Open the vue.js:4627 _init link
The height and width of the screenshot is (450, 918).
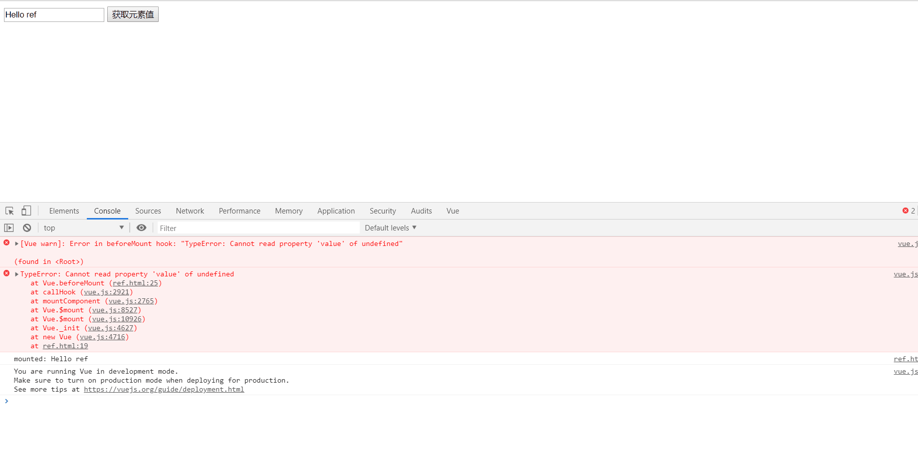[x=111, y=328]
